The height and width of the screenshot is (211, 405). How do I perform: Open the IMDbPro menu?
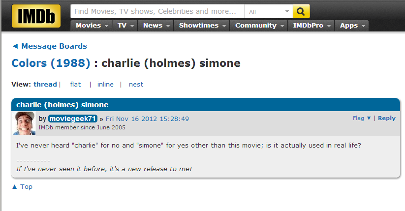pyautogui.click(x=312, y=26)
